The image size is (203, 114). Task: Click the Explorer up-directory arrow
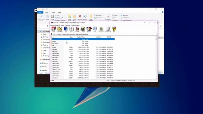click(x=48, y=26)
